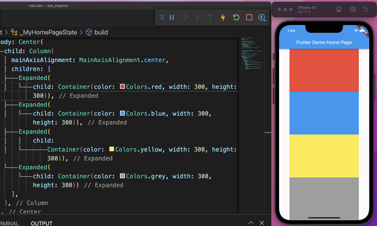377x226 pixels.
Task: Click the Colors.blue color swatch
Action: pos(122,113)
